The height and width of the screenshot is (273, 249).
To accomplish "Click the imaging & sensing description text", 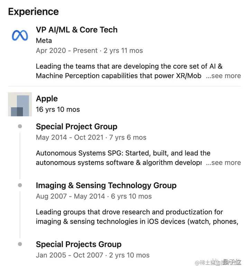I will [137, 217].
